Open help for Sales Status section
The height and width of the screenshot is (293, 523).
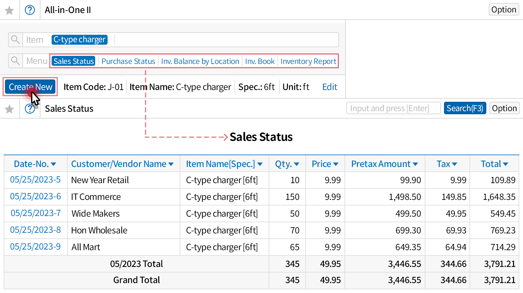pyautogui.click(x=30, y=109)
